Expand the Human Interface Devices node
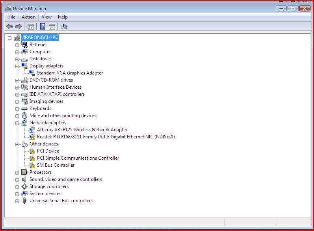 coord(17,88)
